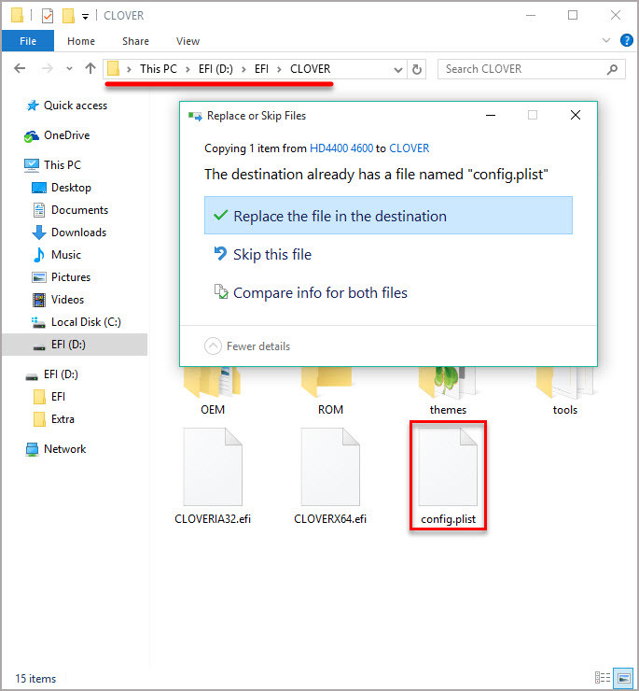The image size is (639, 691).
Task: Select the ROM folder
Action: click(330, 390)
